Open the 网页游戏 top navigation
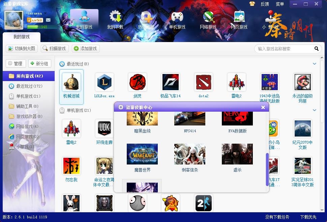 (x=239, y=20)
